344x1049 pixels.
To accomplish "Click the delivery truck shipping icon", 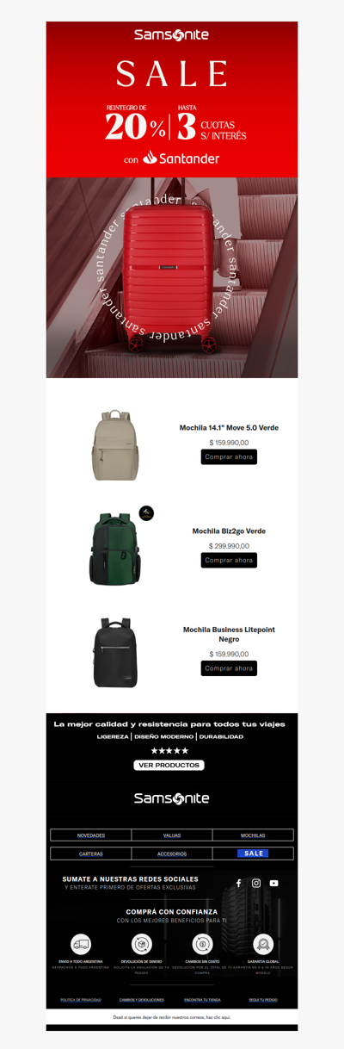I will click(x=81, y=944).
